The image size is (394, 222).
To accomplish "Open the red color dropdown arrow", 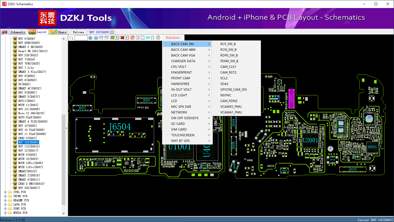I will (127, 38).
